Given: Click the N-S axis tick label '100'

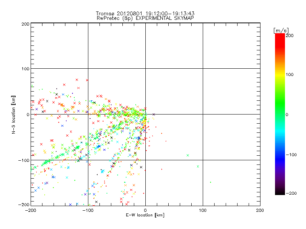Looking at the screenshot, I should [x=25, y=69].
